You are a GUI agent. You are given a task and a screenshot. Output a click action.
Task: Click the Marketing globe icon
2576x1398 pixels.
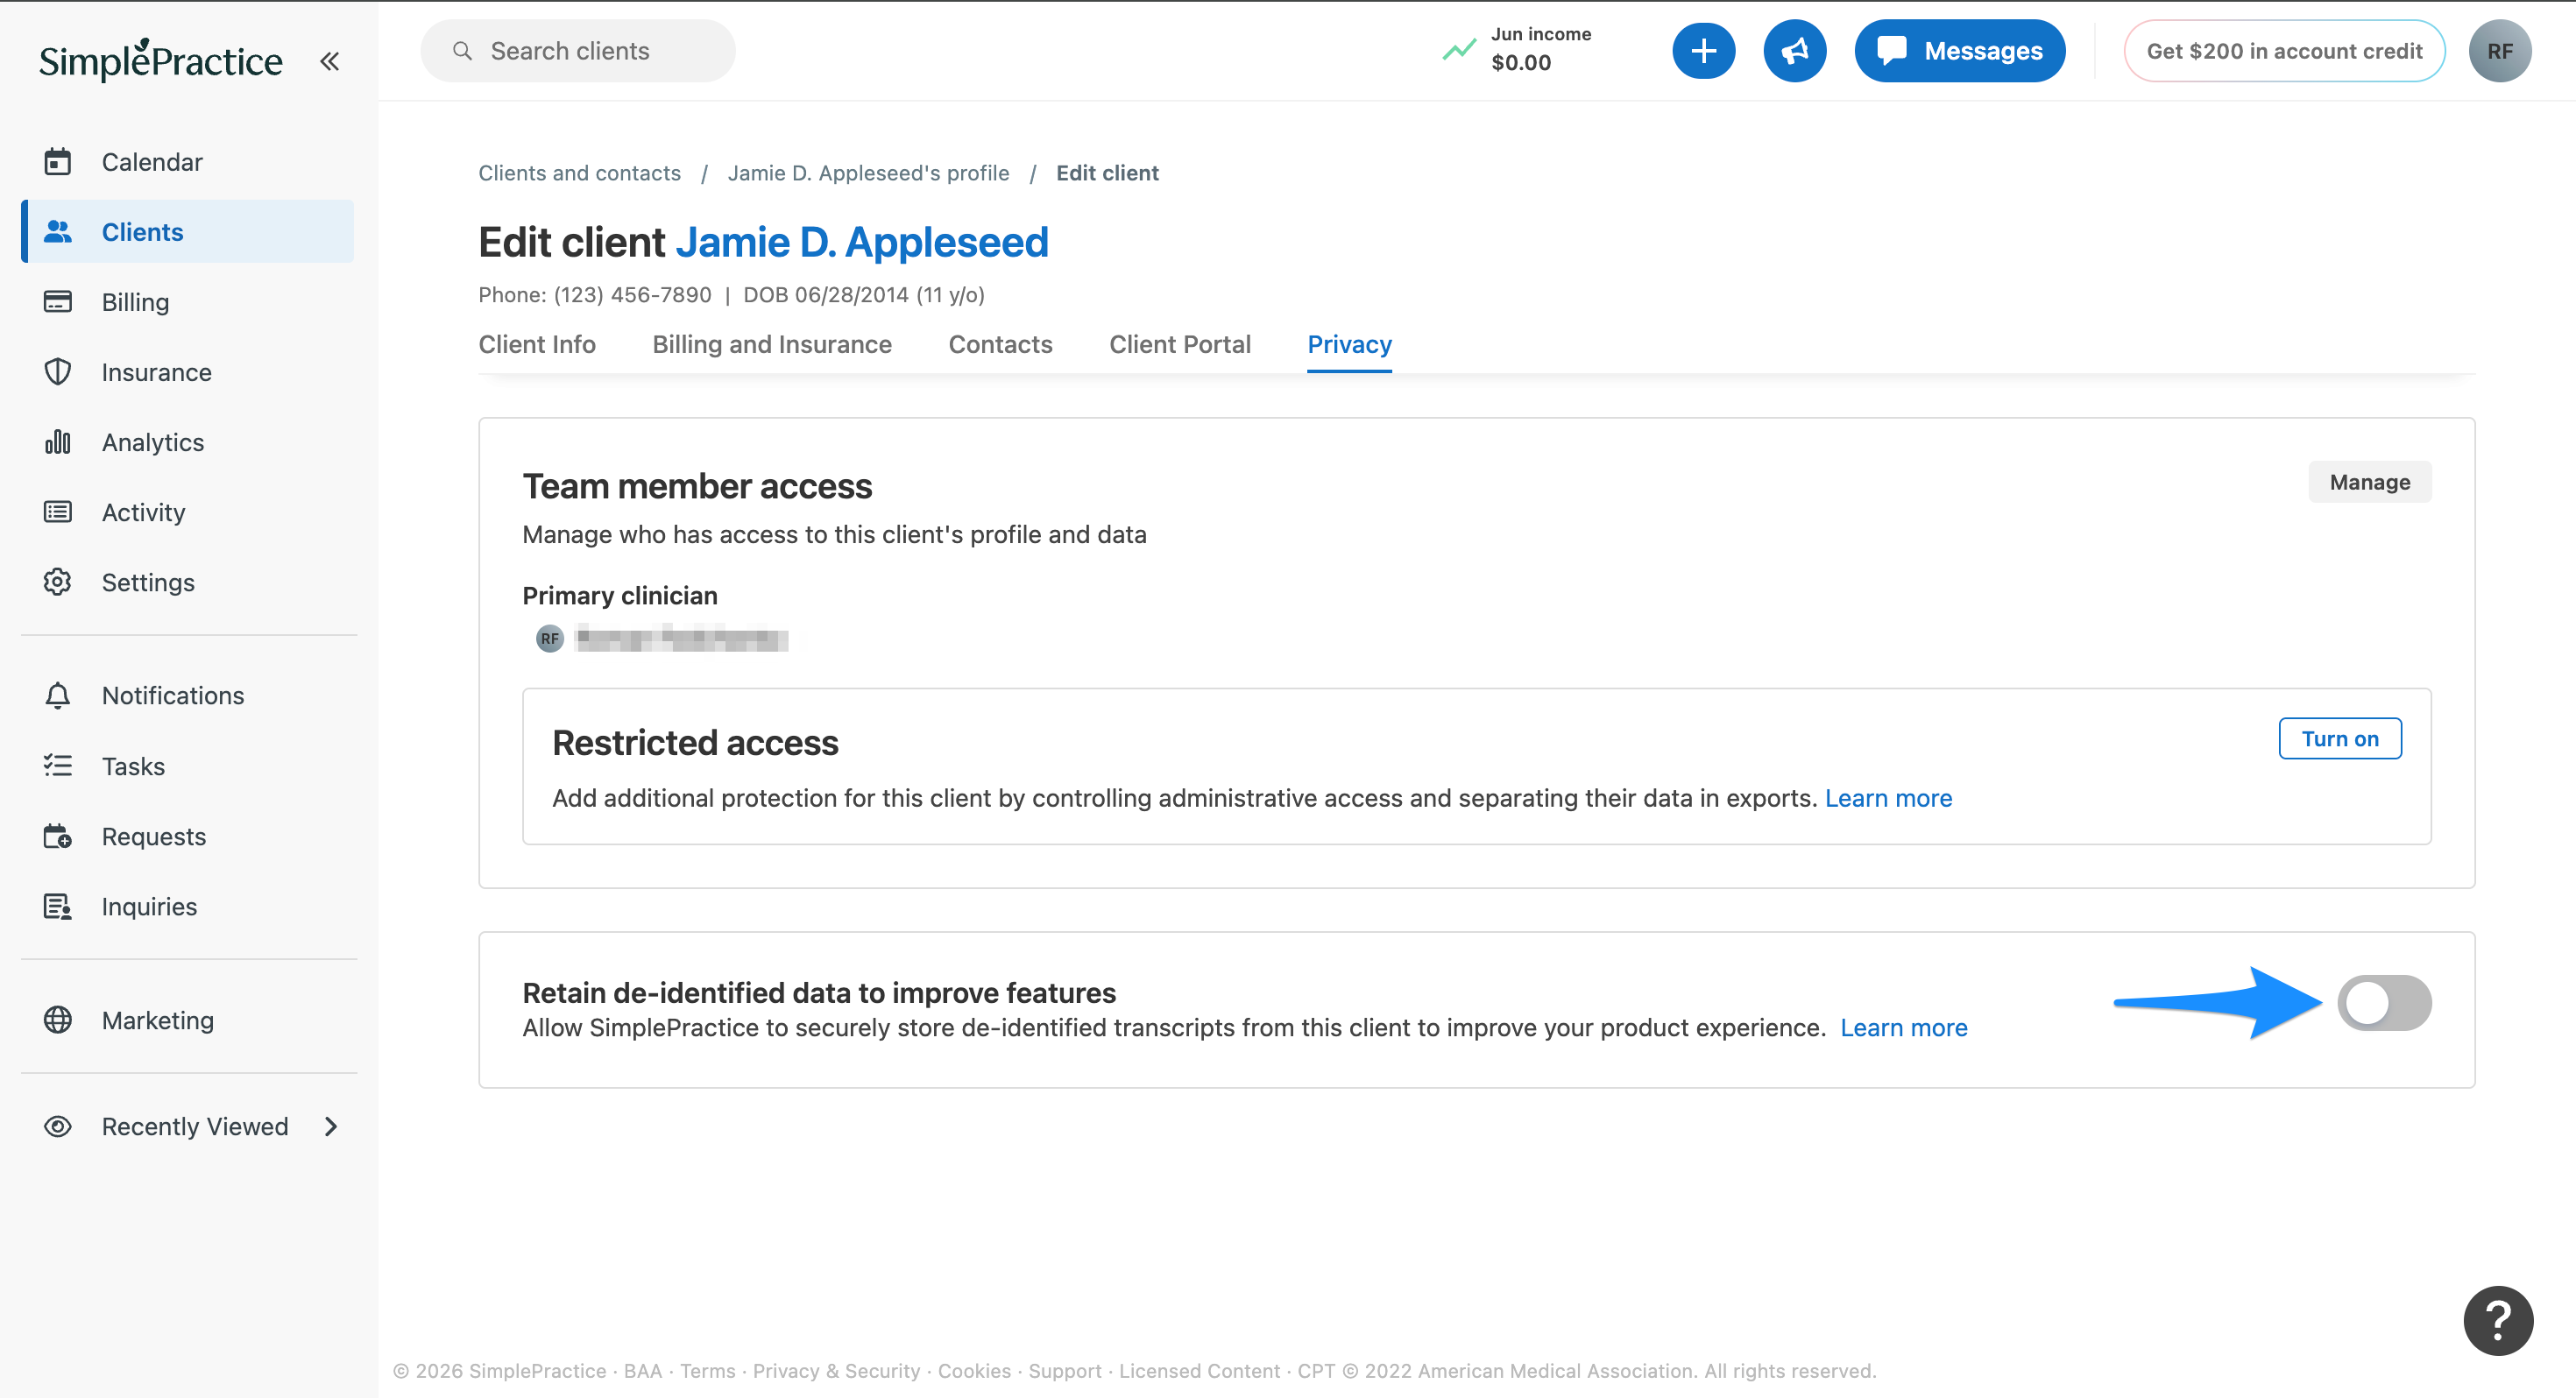pos(58,1019)
